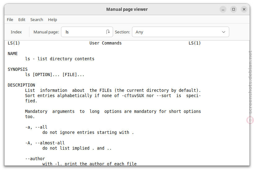
Task: Click the arrow icon inside Manual page field
Action: pyautogui.click(x=108, y=32)
